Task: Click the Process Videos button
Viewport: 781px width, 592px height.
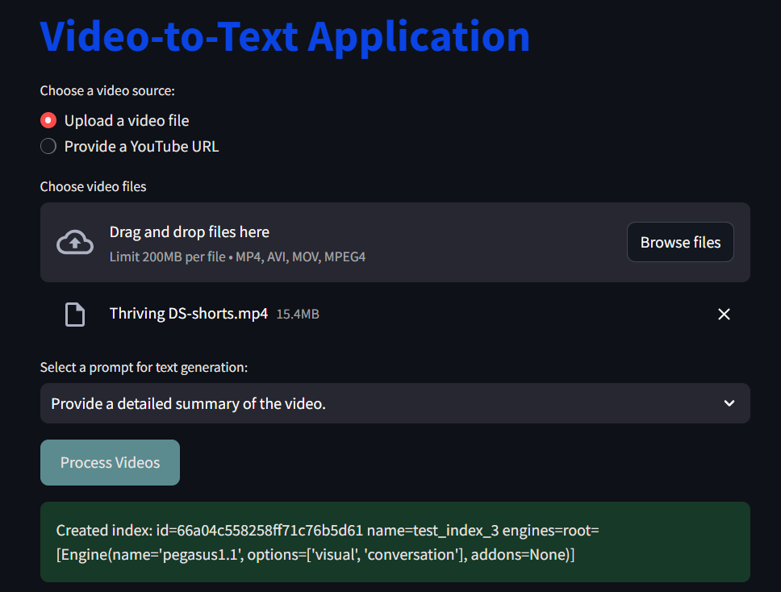Action: (110, 462)
